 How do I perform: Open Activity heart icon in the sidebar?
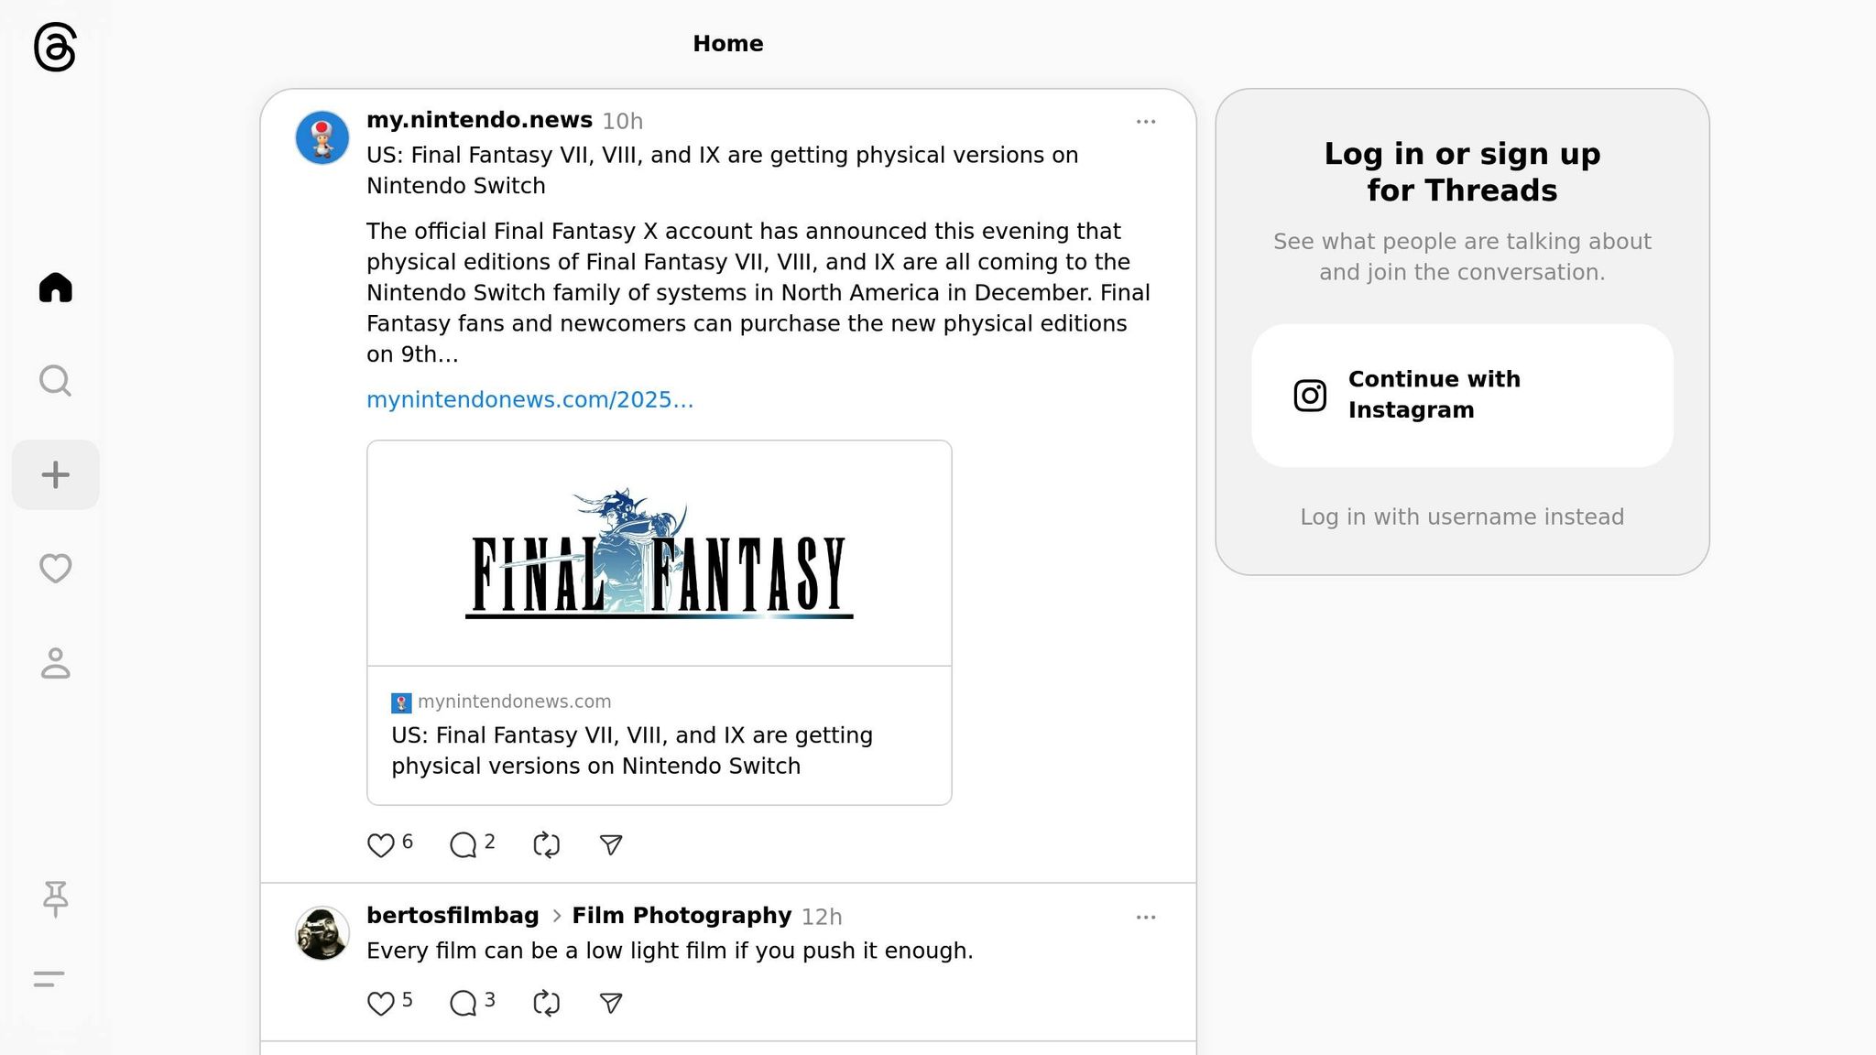(x=56, y=568)
